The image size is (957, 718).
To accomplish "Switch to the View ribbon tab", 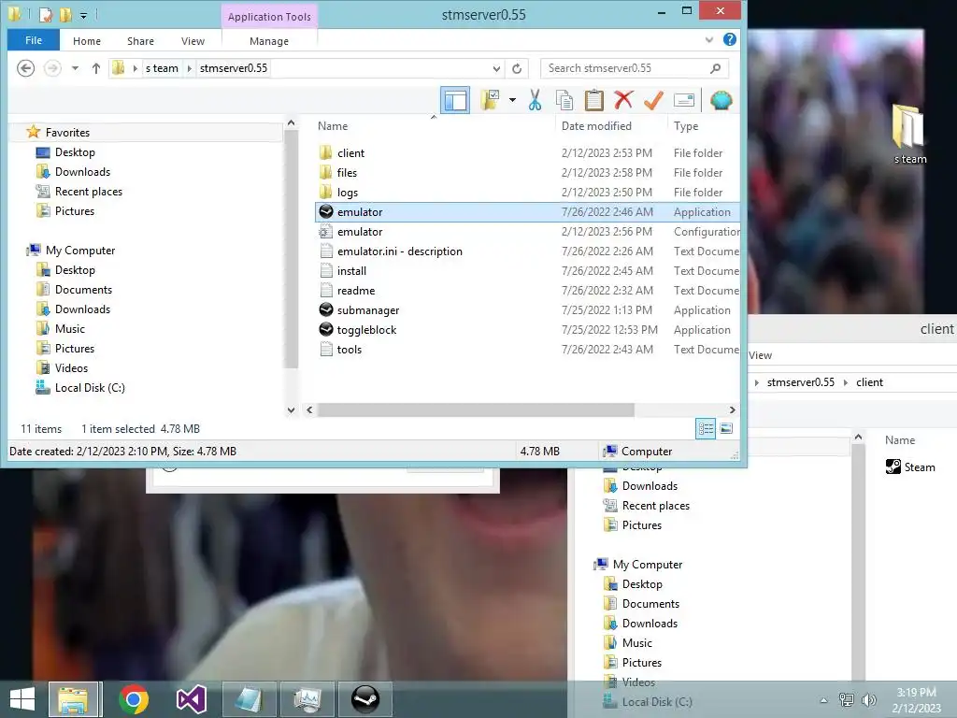I will 193,41.
